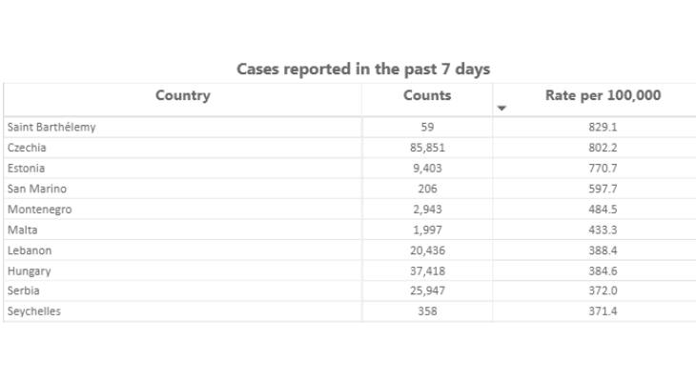Click the Estonia row label

[26, 168]
